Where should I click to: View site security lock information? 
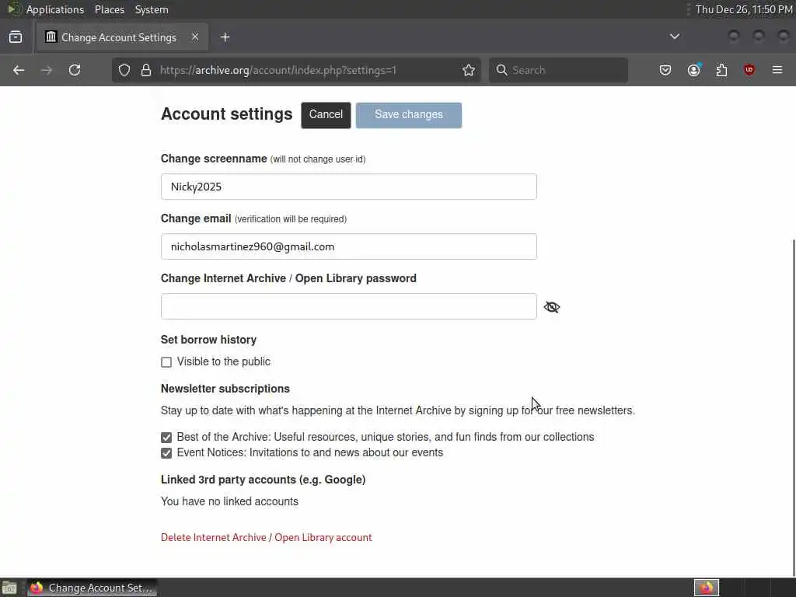tap(146, 70)
